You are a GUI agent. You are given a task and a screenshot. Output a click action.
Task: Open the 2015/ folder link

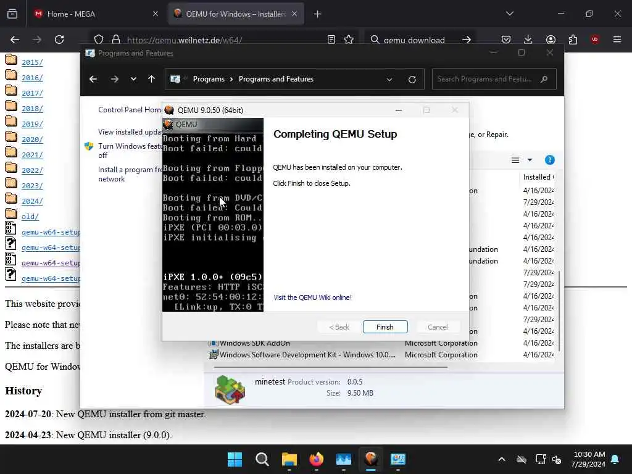click(x=32, y=62)
